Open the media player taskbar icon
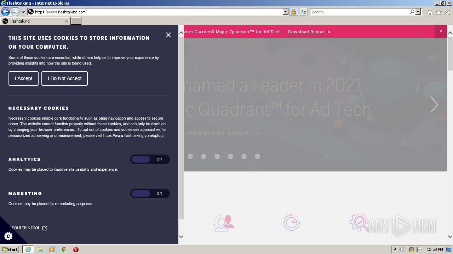 coord(52,249)
